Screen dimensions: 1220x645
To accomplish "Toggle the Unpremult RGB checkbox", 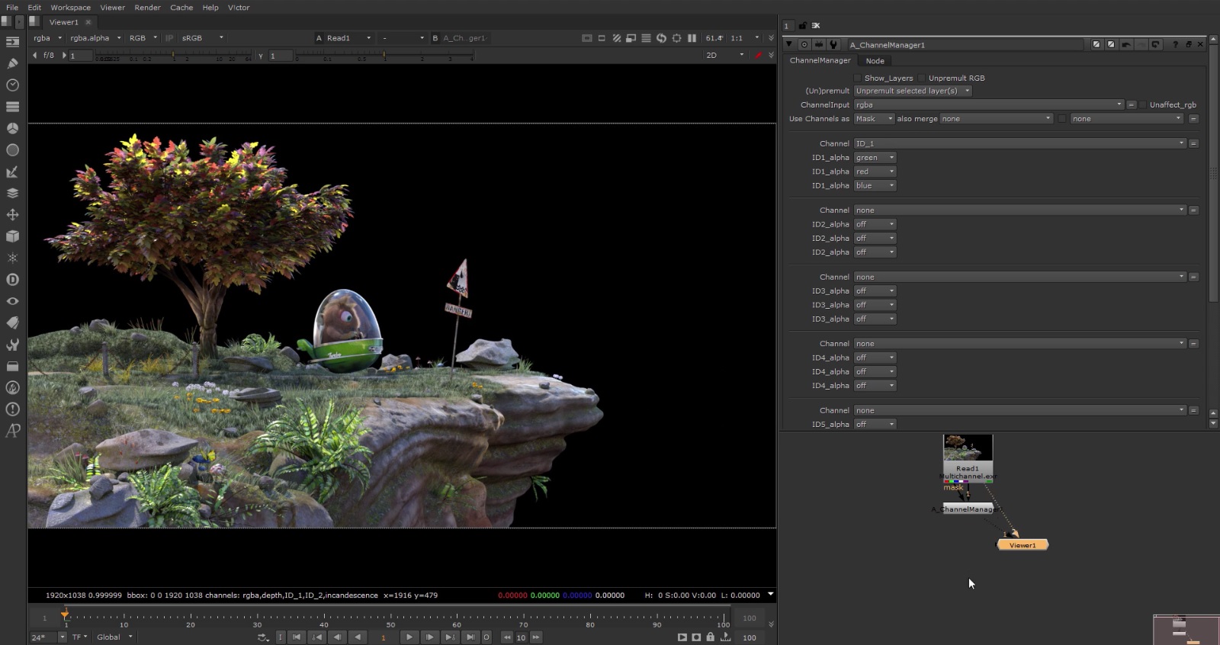I will click(x=922, y=78).
